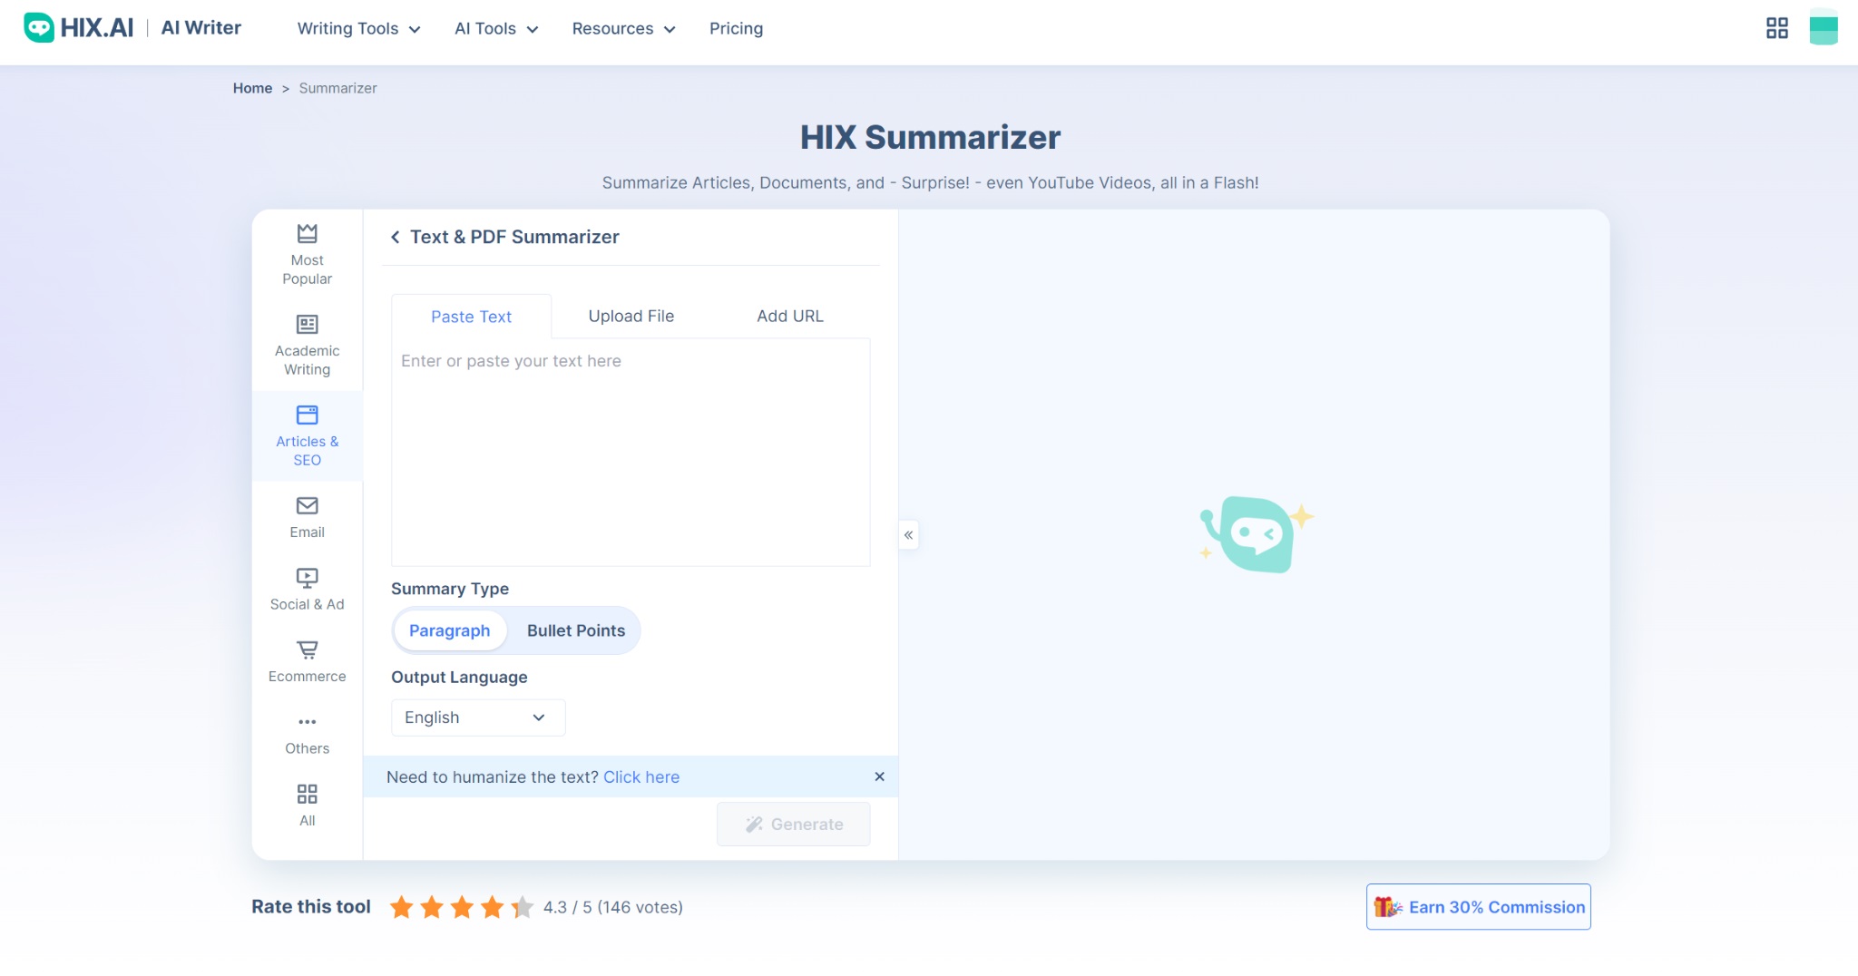Switch to the Add URL tab
Screen dimensions: 1858x976
(790, 316)
